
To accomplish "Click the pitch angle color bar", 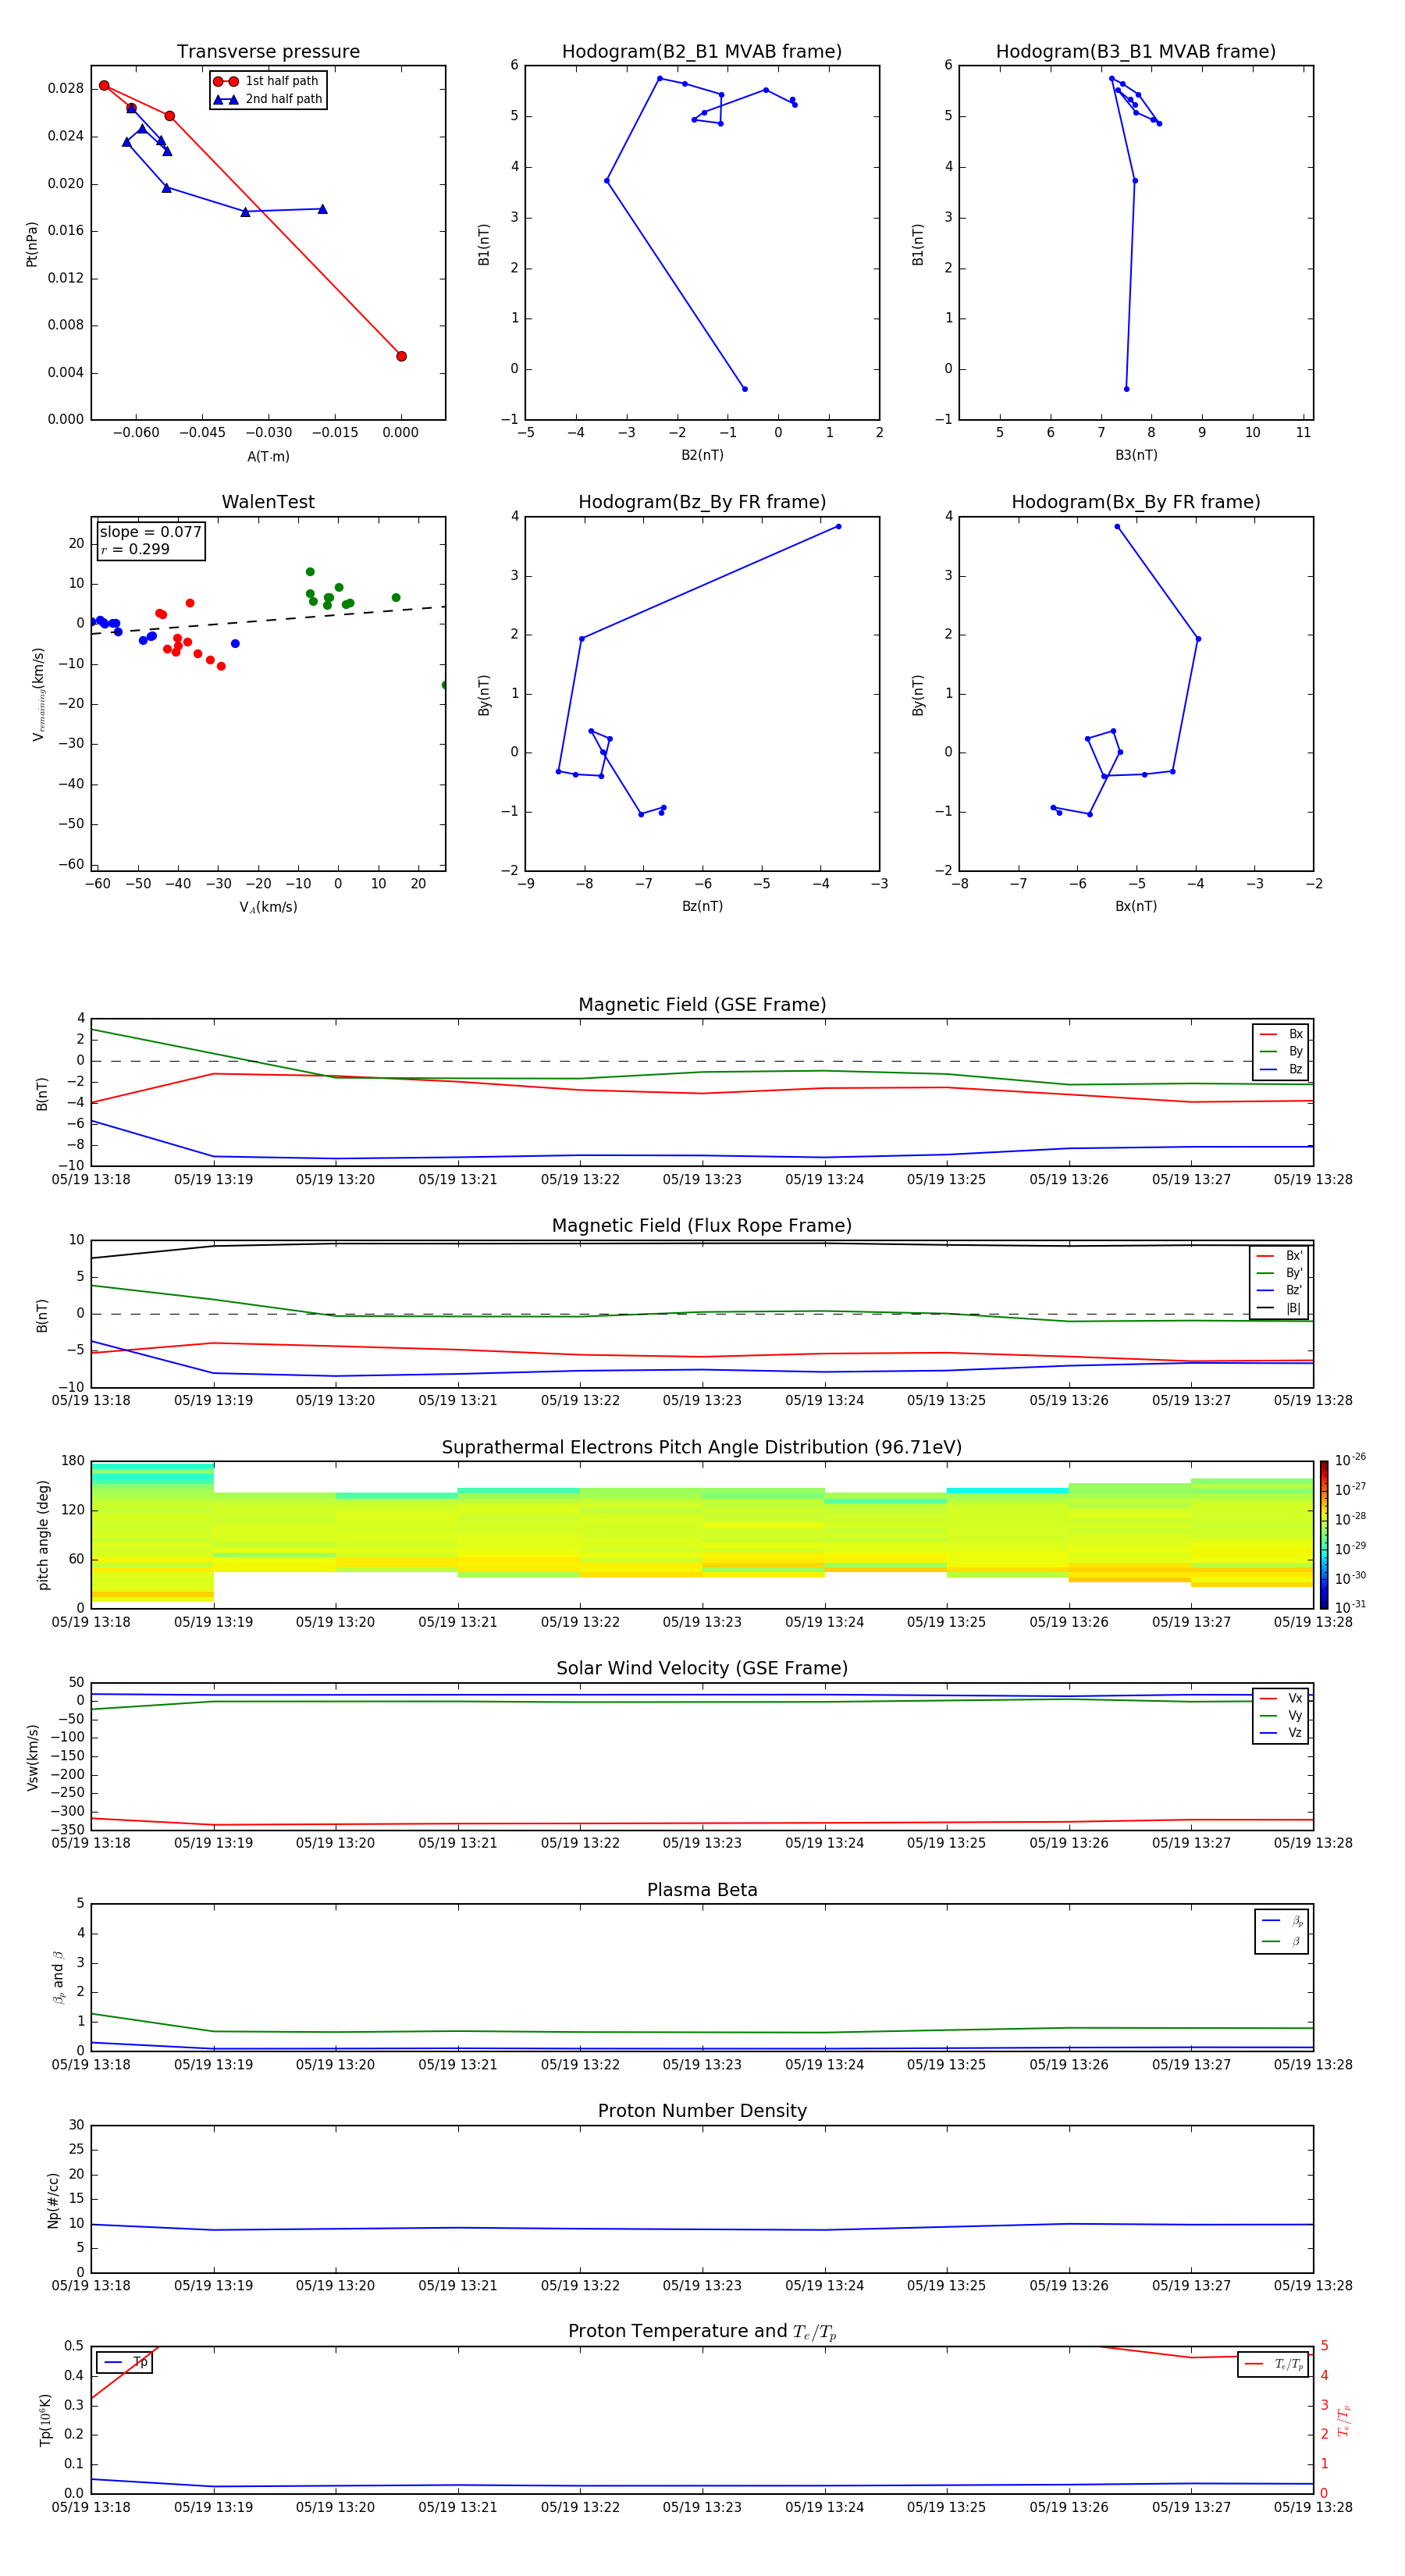I will (1324, 1535).
